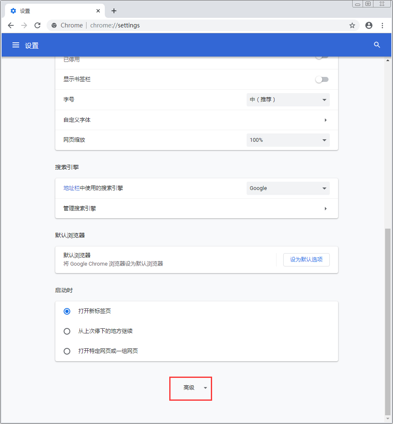The image size is (393, 424).
Task: Click the back navigation arrow
Action: click(x=11, y=25)
